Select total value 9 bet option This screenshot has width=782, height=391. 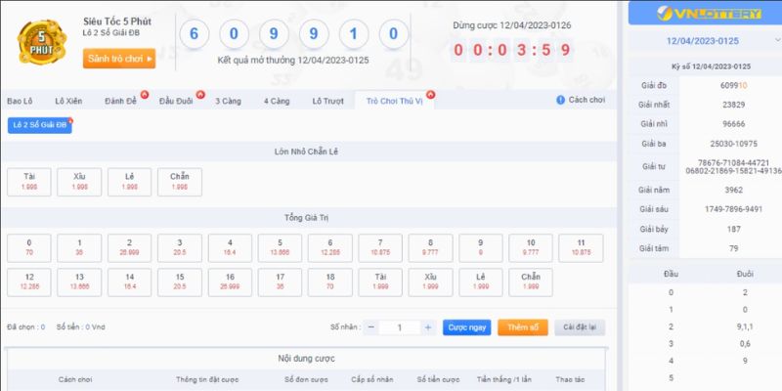coord(481,248)
